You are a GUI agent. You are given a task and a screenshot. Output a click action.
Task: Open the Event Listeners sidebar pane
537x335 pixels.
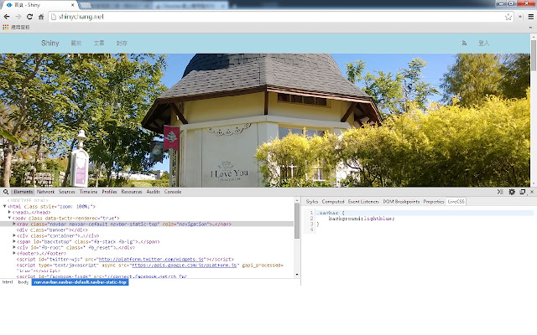[363, 202]
